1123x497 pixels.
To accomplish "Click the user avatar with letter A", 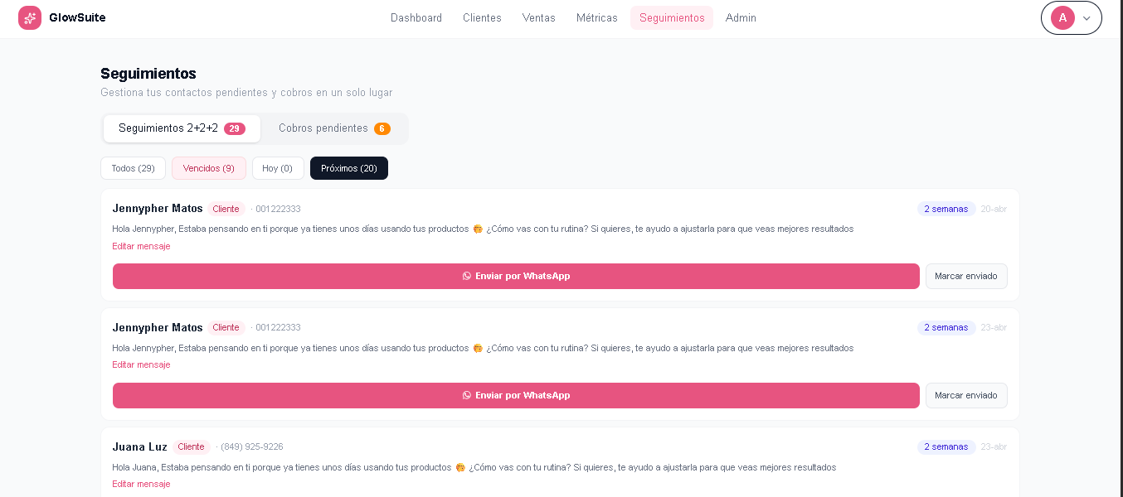I will (1062, 17).
